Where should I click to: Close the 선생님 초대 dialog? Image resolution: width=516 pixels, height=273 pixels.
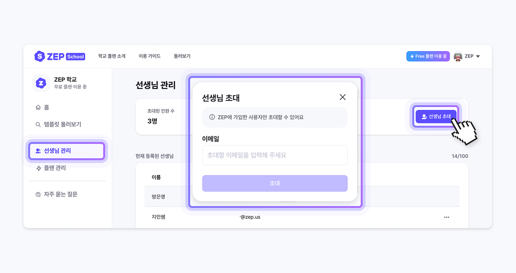pos(343,97)
